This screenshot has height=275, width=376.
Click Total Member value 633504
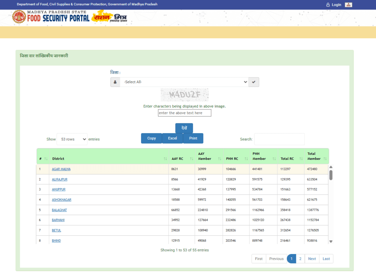point(312,179)
